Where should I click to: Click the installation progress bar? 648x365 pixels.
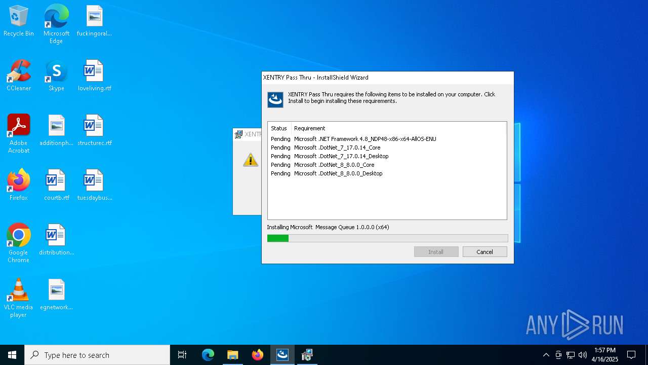387,238
